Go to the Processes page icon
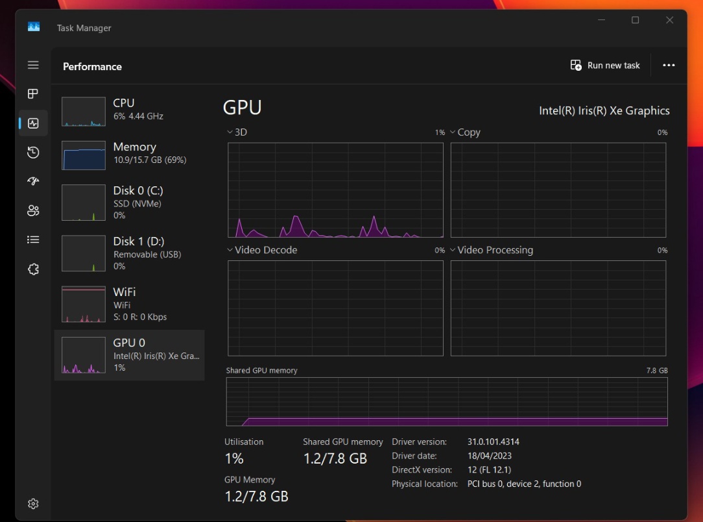 pyautogui.click(x=33, y=94)
